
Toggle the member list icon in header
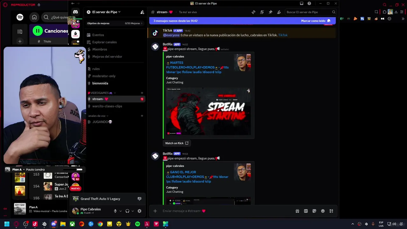tap(279, 12)
